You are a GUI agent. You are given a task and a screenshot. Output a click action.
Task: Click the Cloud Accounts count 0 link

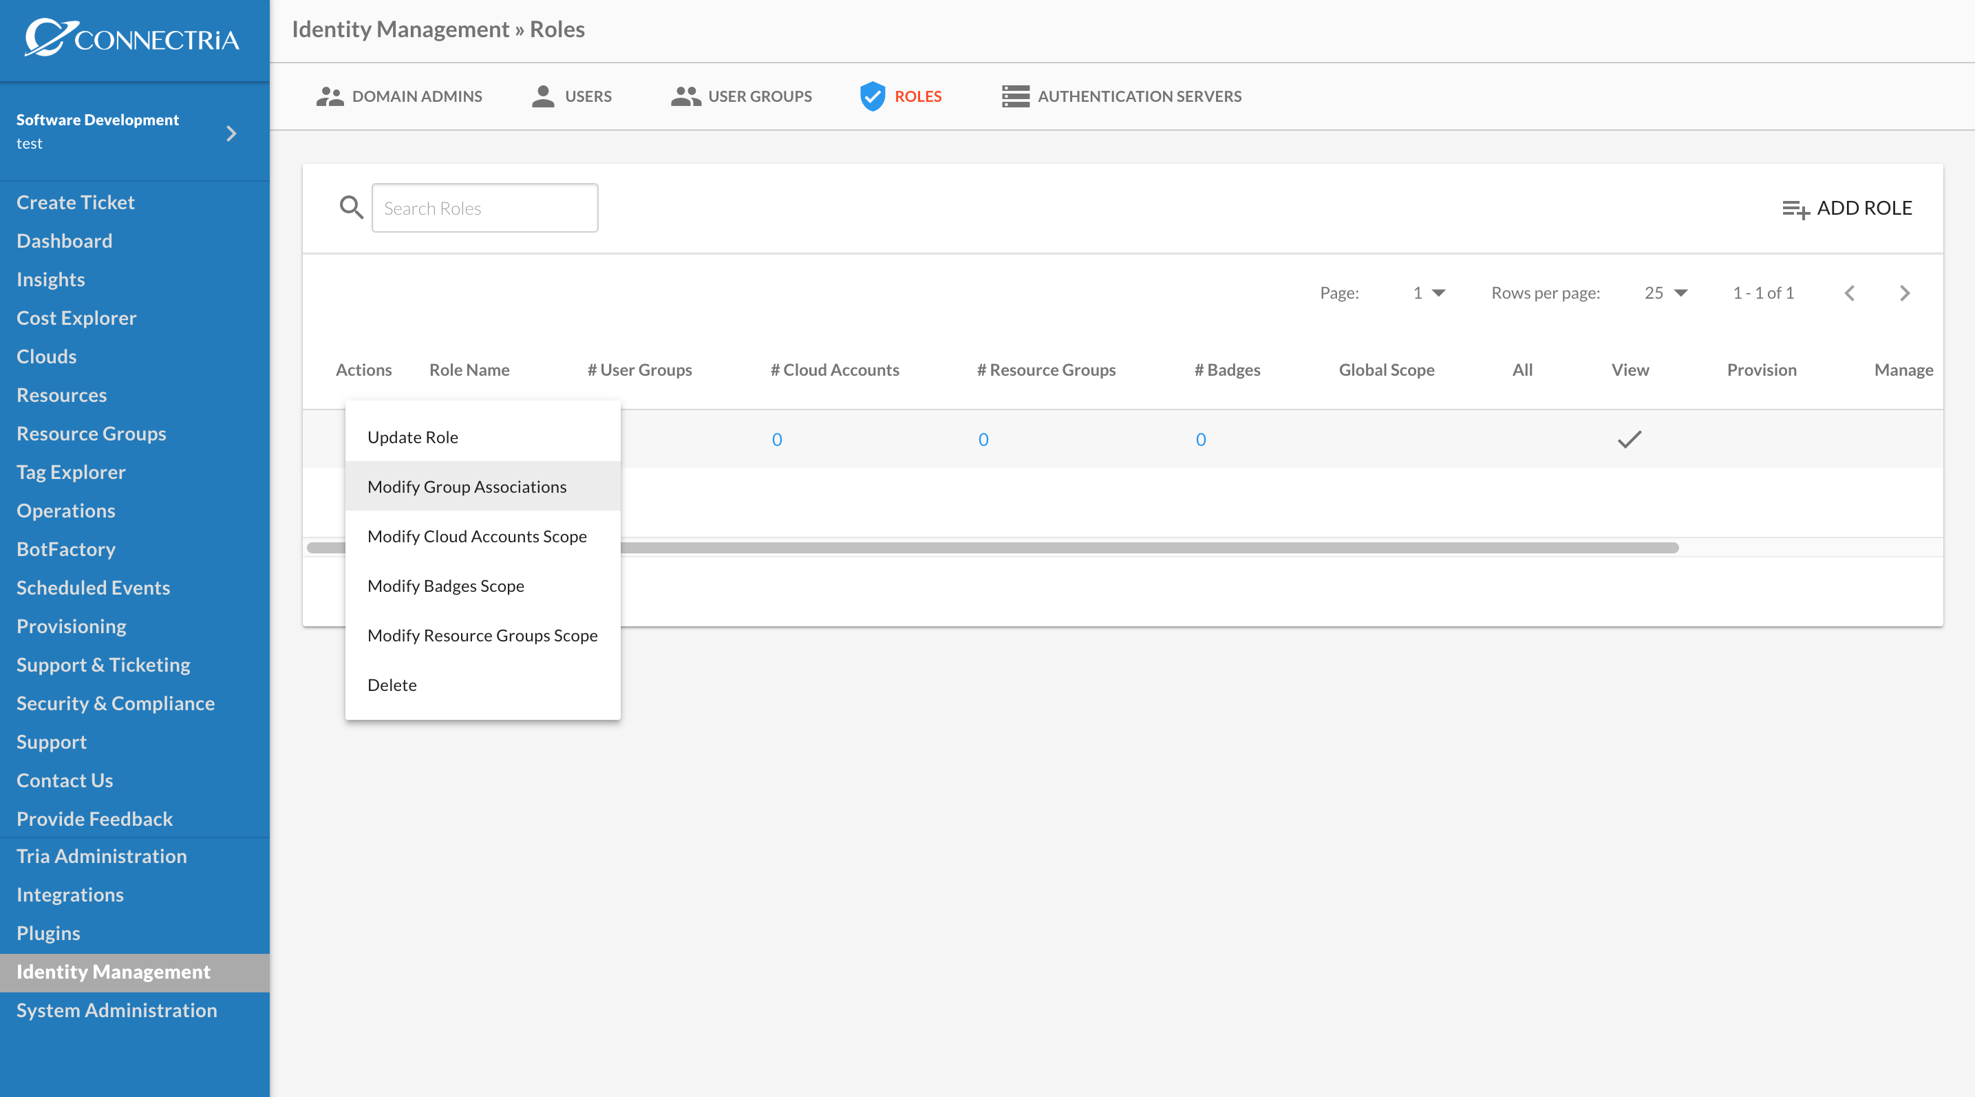click(777, 440)
